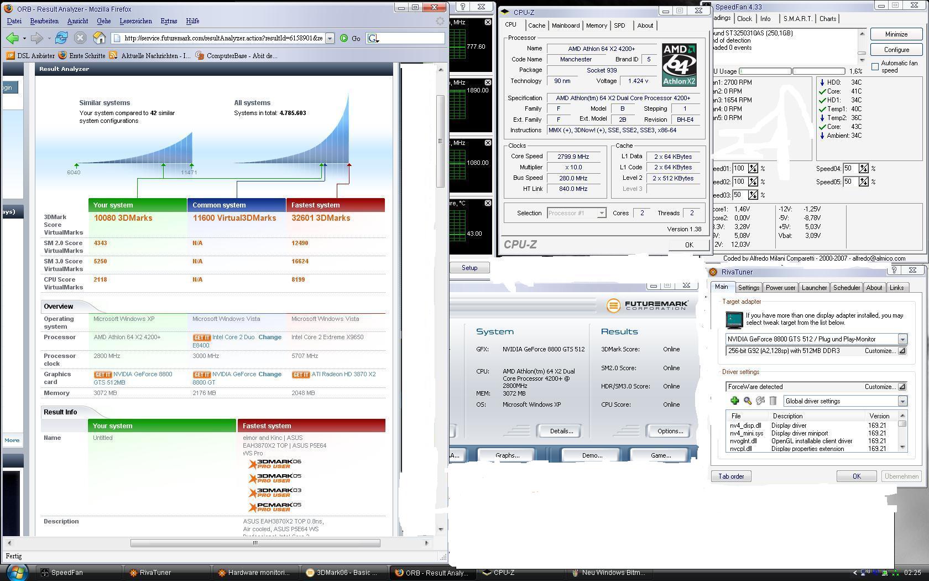Click the green Go icon beside the address bar

[344, 38]
